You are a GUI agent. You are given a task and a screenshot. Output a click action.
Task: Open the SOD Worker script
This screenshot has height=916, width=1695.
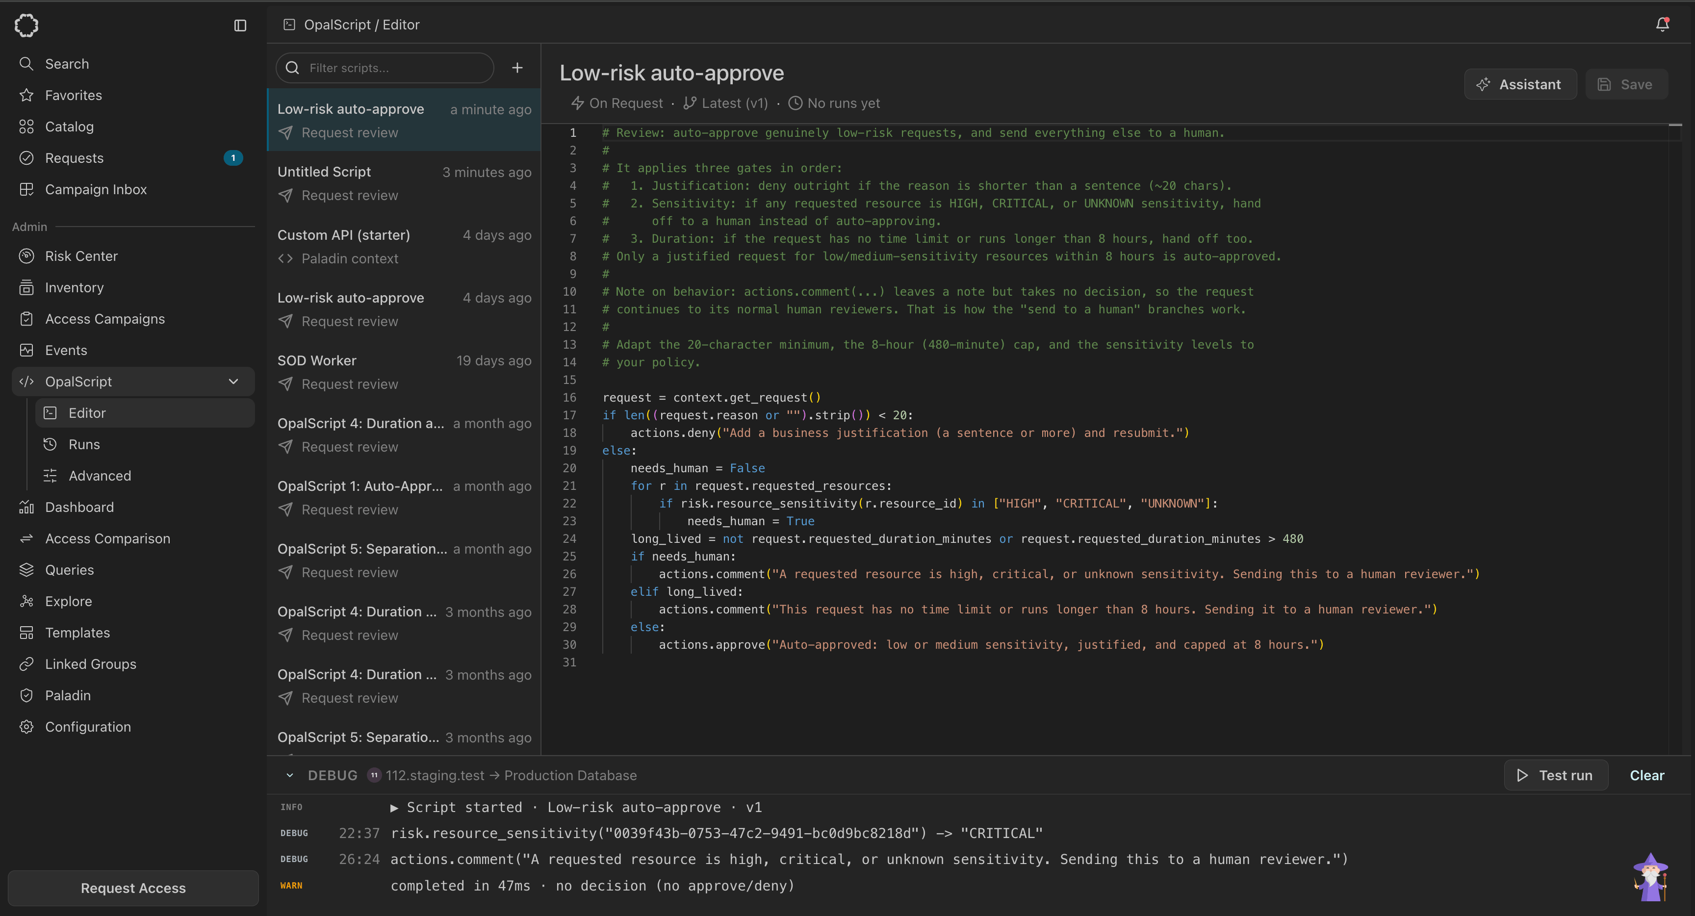point(404,373)
